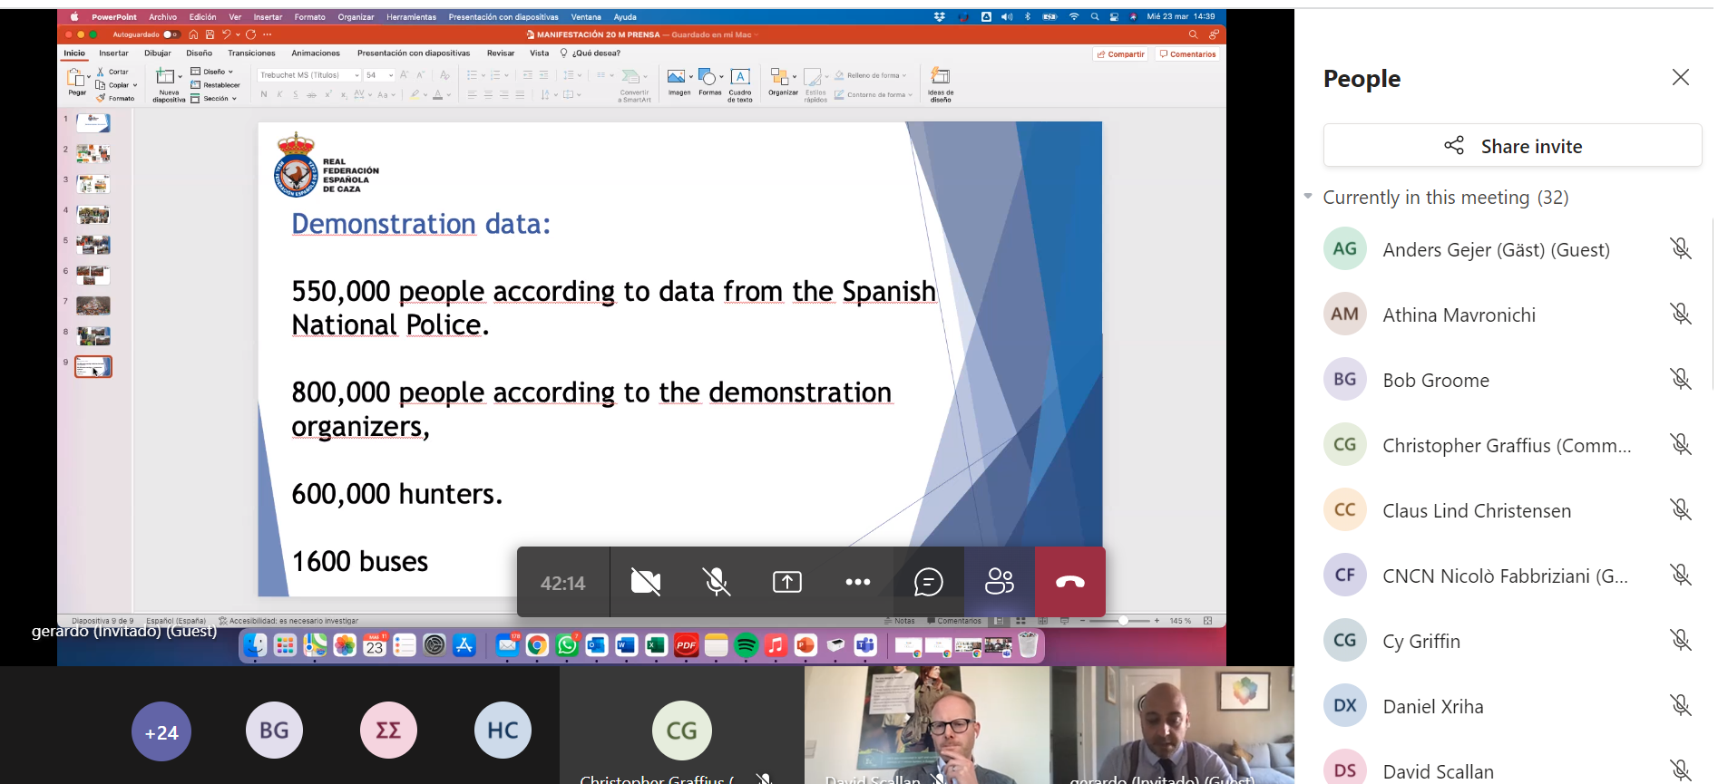The image size is (1718, 784).
Task: Open the +24 more participants bubble
Action: pyautogui.click(x=161, y=731)
